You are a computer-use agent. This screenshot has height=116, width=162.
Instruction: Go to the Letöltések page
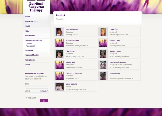[29, 50]
